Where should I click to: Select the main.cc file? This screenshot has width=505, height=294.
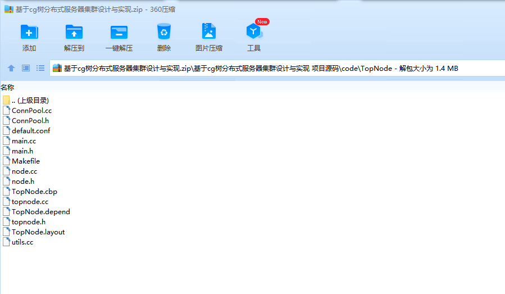click(x=24, y=141)
